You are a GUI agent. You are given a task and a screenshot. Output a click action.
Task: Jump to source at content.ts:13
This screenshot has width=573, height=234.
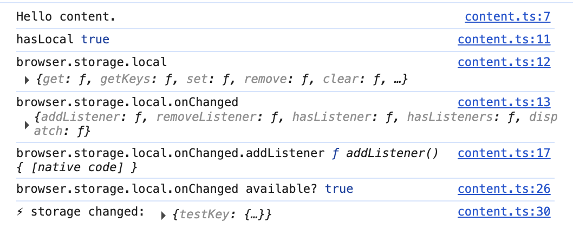(504, 102)
